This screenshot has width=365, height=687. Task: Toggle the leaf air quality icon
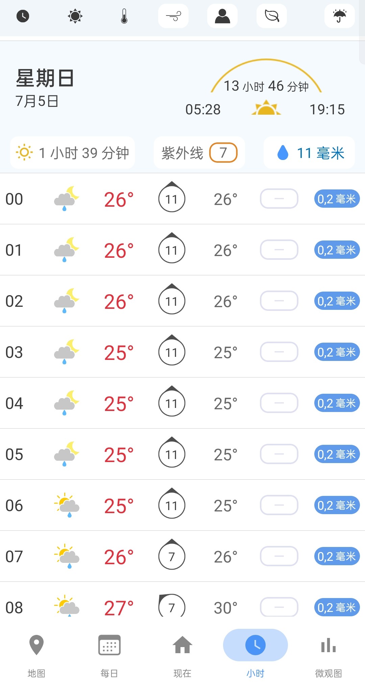(272, 16)
